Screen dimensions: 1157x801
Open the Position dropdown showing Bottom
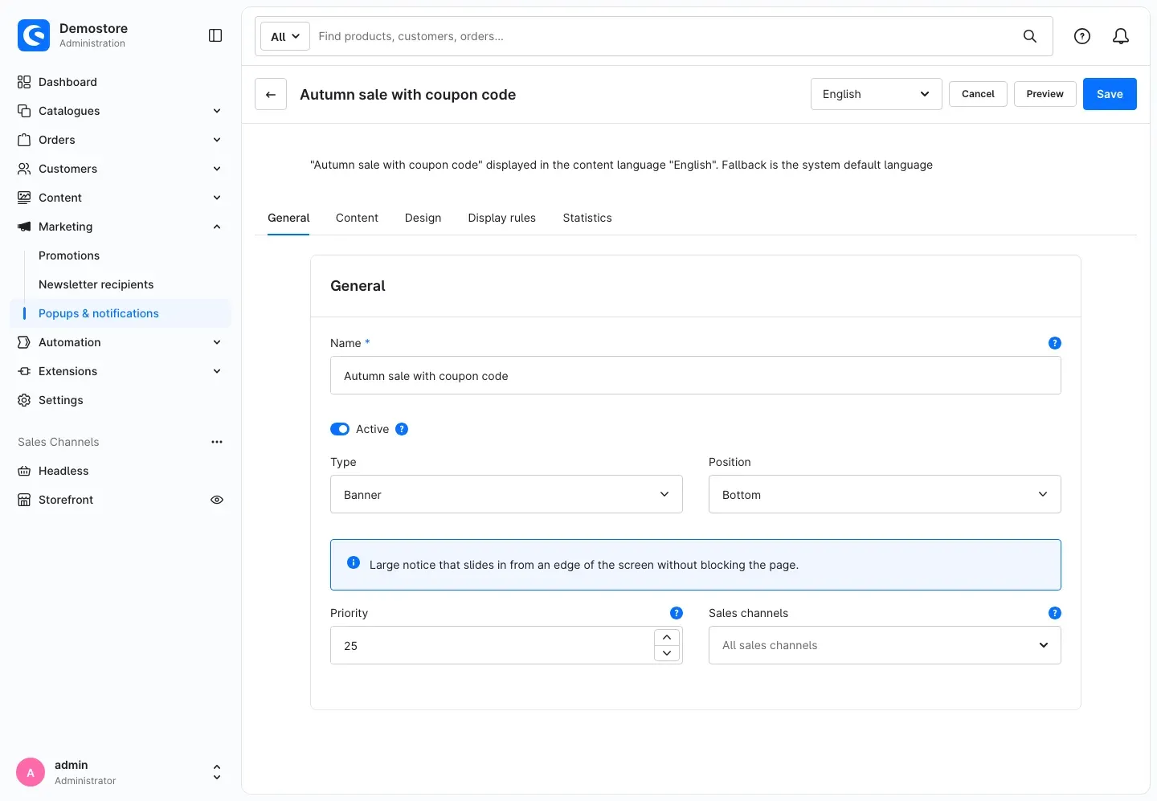(885, 494)
